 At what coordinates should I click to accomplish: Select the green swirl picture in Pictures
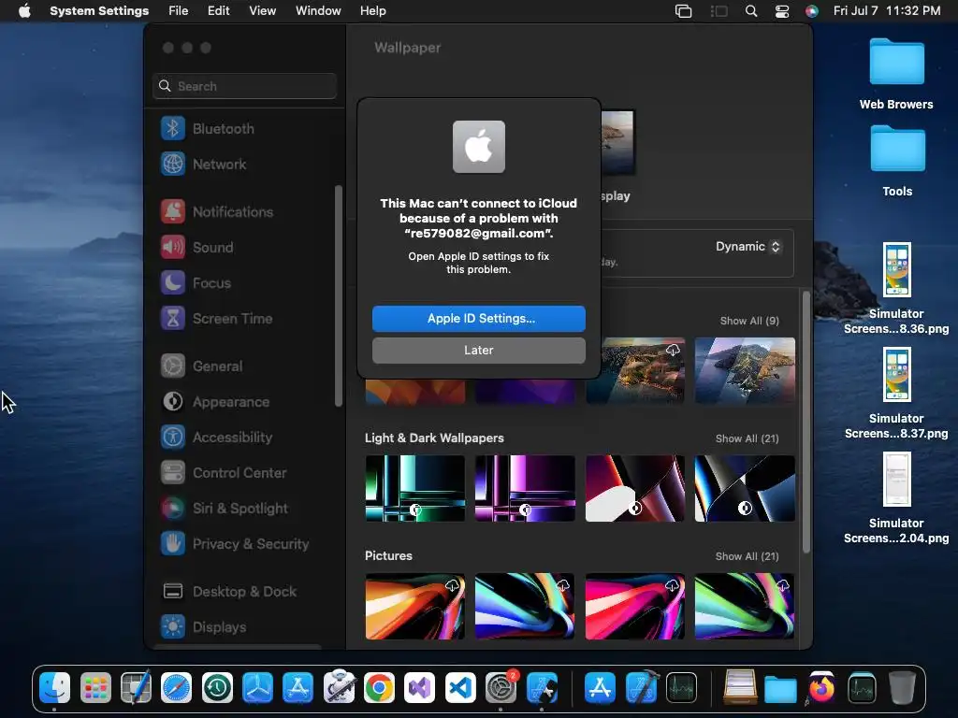click(x=745, y=606)
